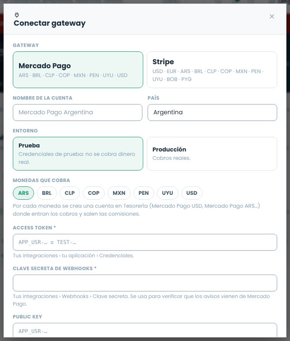Enable the CLP currency chip
Image resolution: width=290 pixels, height=341 pixels.
70,193
